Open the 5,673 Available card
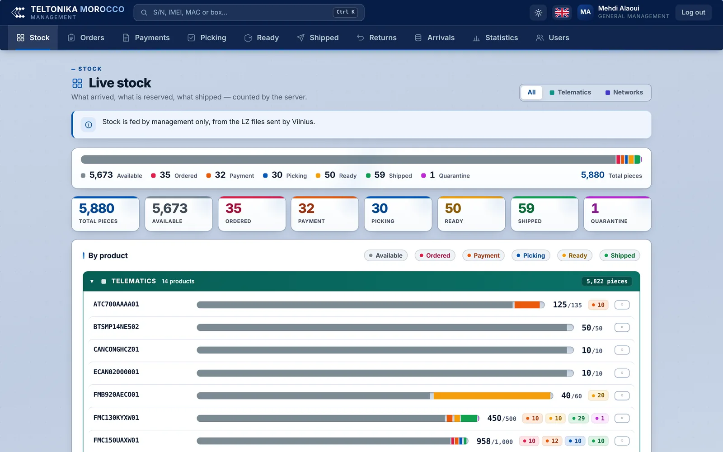 point(178,214)
